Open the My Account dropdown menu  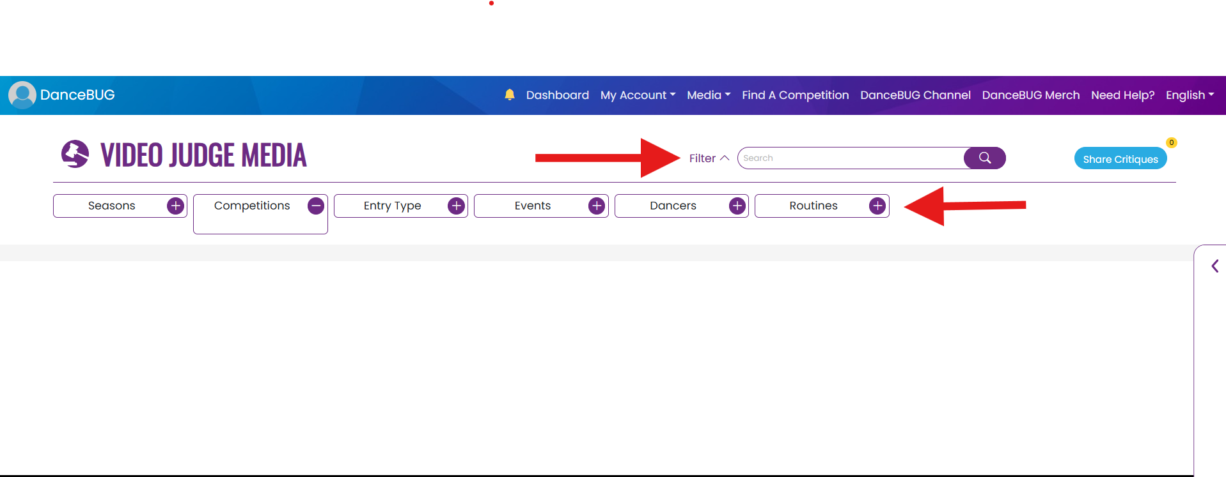[638, 95]
